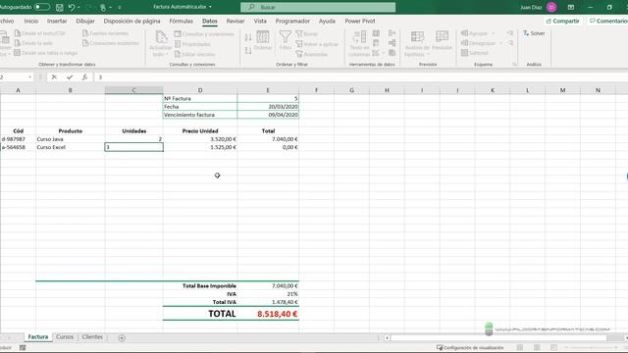The image size is (628, 353).
Task: Expand the Actualizar todo dropdown arrow
Action: [166, 54]
